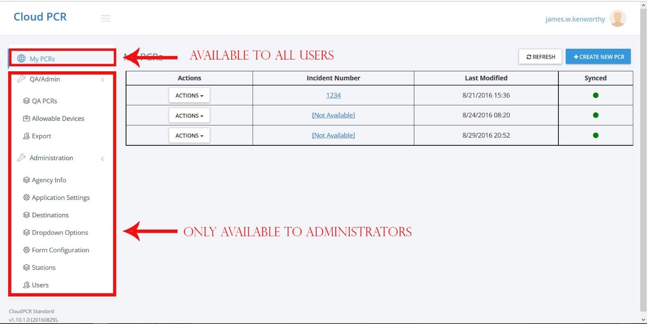
Task: Click the person icon beside Users
Action: point(26,285)
